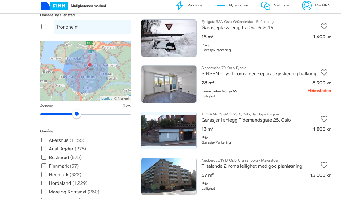
Task: Click the Heimstaden Norge AS text
Action: point(219,91)
